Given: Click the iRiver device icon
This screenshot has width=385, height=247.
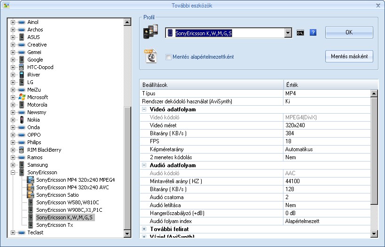Looking at the screenshot, I should pos(22,75).
